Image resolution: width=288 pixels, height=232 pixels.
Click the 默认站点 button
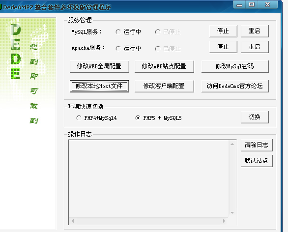(257, 161)
